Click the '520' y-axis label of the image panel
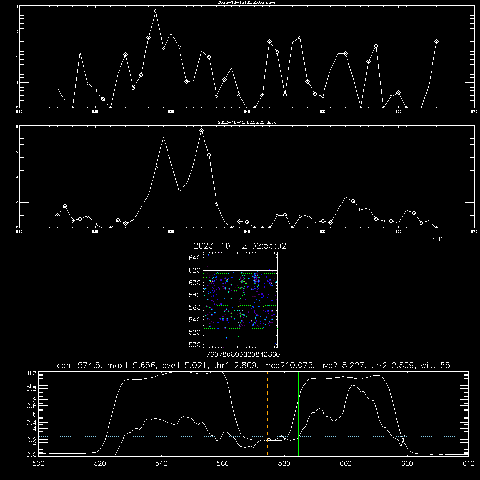 point(195,332)
